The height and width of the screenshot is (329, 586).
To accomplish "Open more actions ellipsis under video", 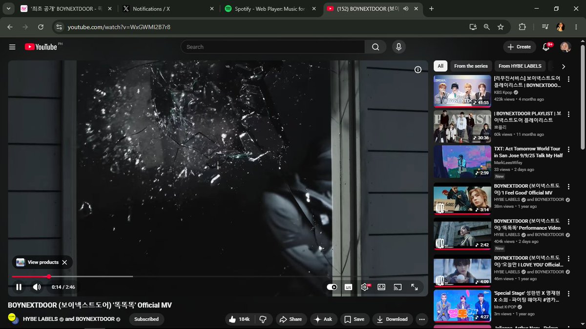I will point(422,319).
